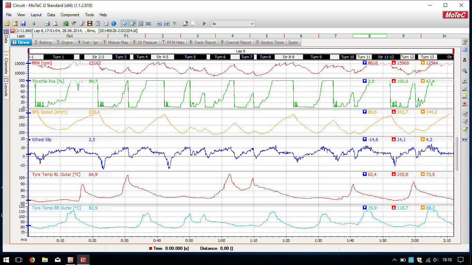Toggle the overlay laps button in toolbar
This screenshot has width=472, height=265.
132,23
